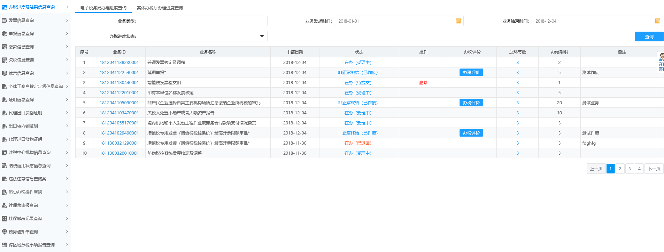Image resolution: width=664 pixels, height=252 pixels.
Task: Click the 违法违章信息查询类 sidebar icon
Action: click(x=4, y=179)
